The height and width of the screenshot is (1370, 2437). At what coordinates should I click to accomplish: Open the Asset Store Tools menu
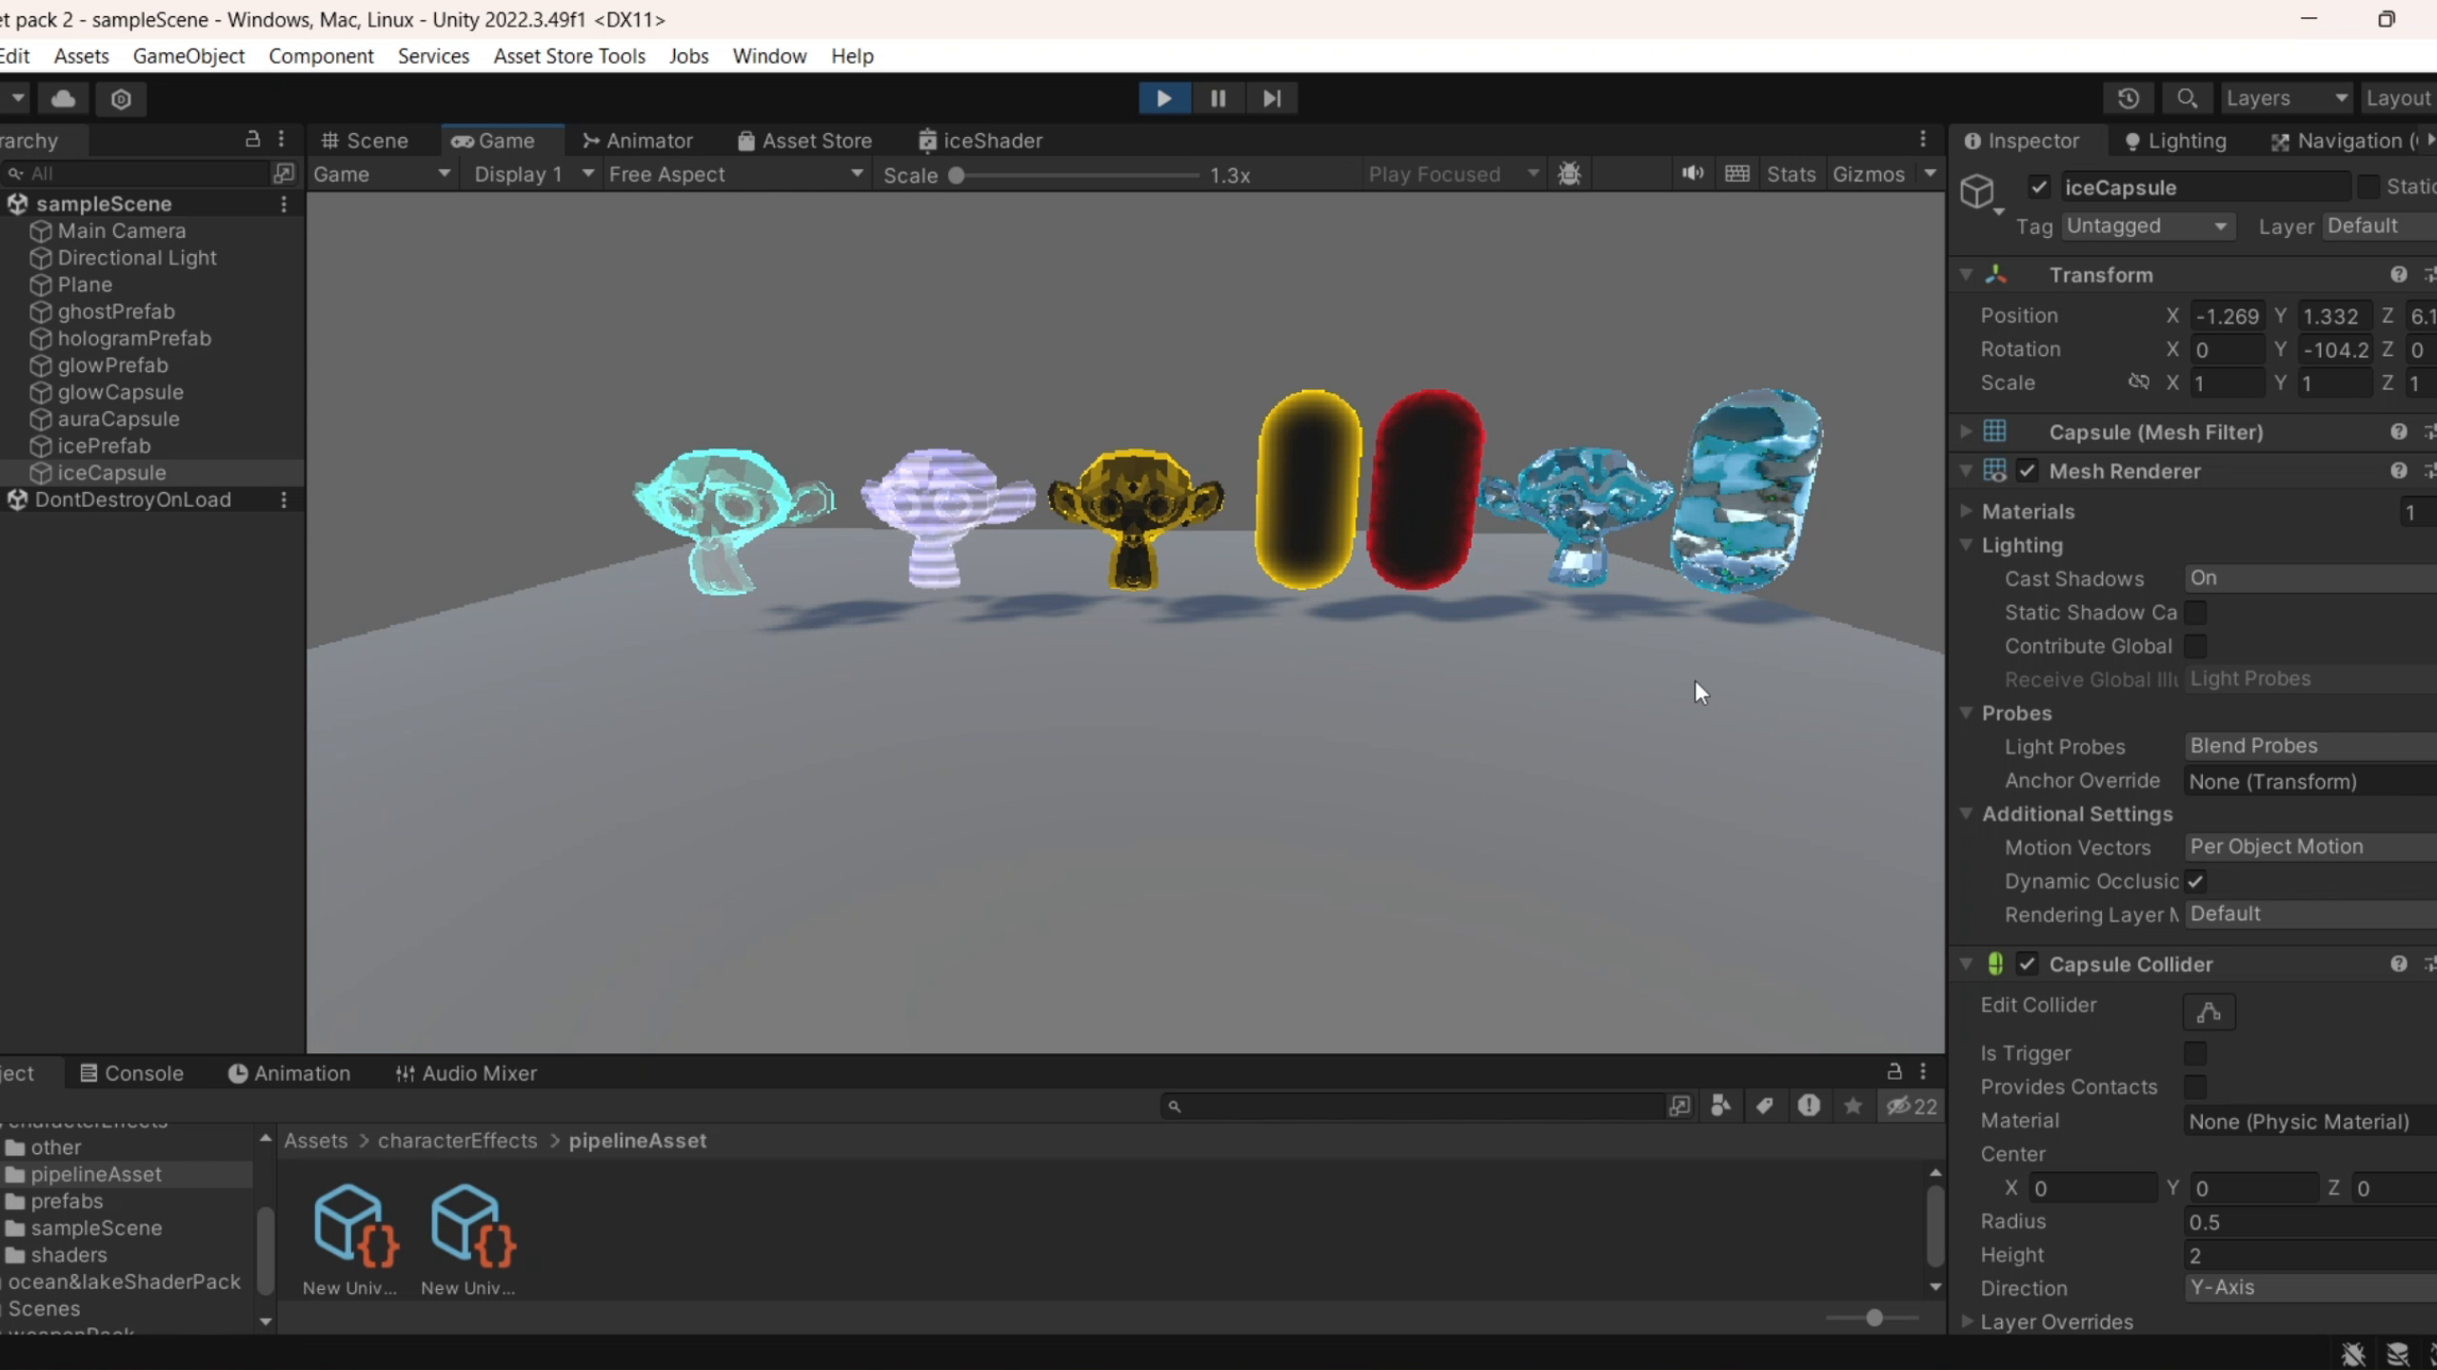(569, 56)
